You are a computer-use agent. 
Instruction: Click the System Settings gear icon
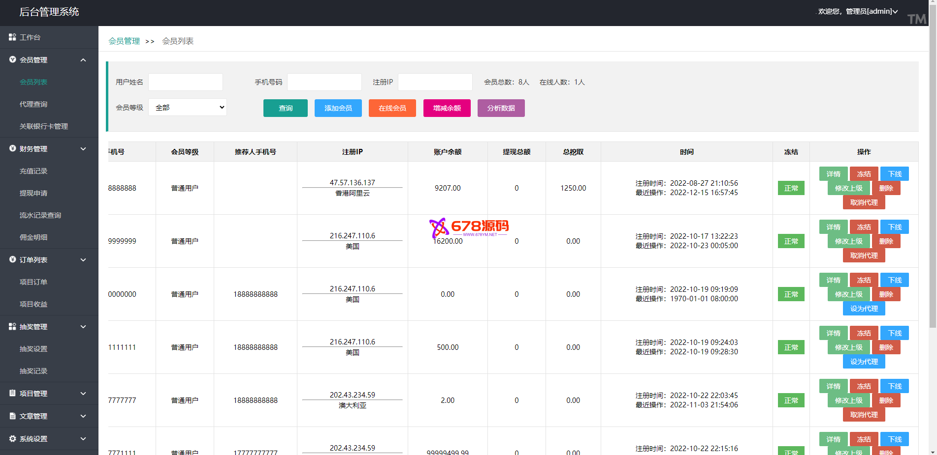click(x=12, y=438)
